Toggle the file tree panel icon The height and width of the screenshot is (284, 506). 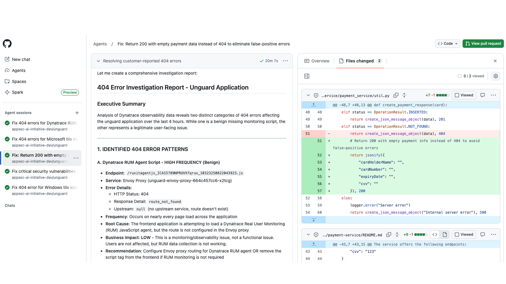click(307, 76)
